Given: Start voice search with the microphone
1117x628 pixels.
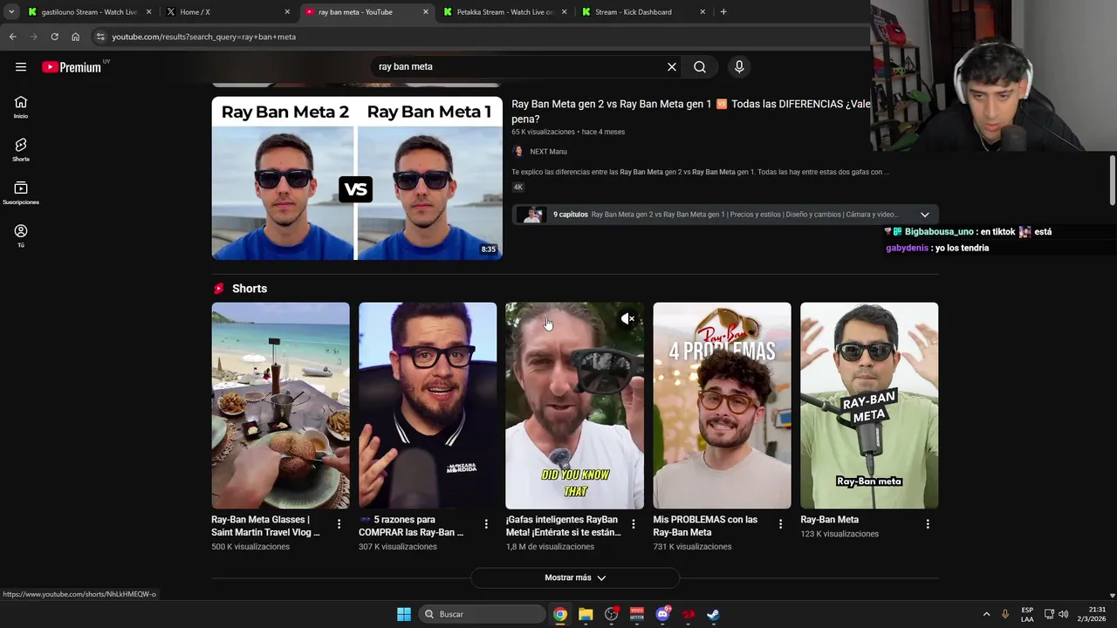Looking at the screenshot, I should click(739, 67).
